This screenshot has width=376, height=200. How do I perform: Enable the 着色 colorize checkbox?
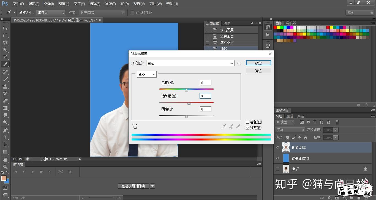[247, 122]
